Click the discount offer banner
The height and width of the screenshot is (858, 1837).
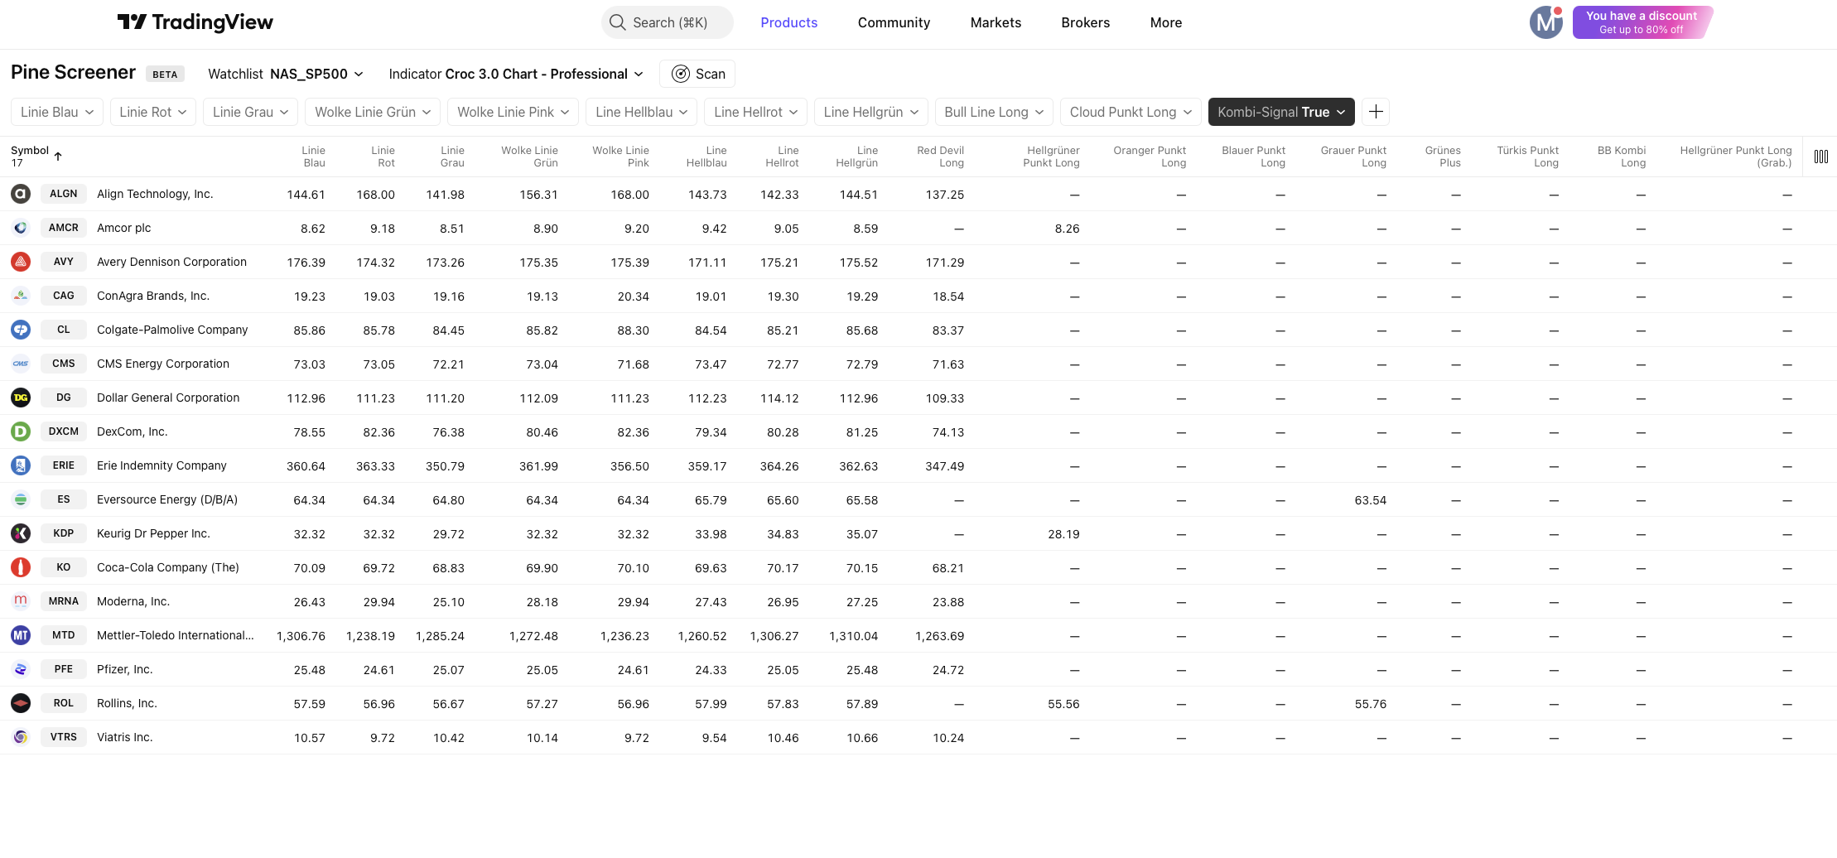click(1642, 22)
